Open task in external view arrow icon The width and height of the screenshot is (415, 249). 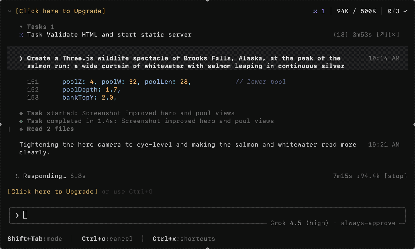[x=382, y=35]
